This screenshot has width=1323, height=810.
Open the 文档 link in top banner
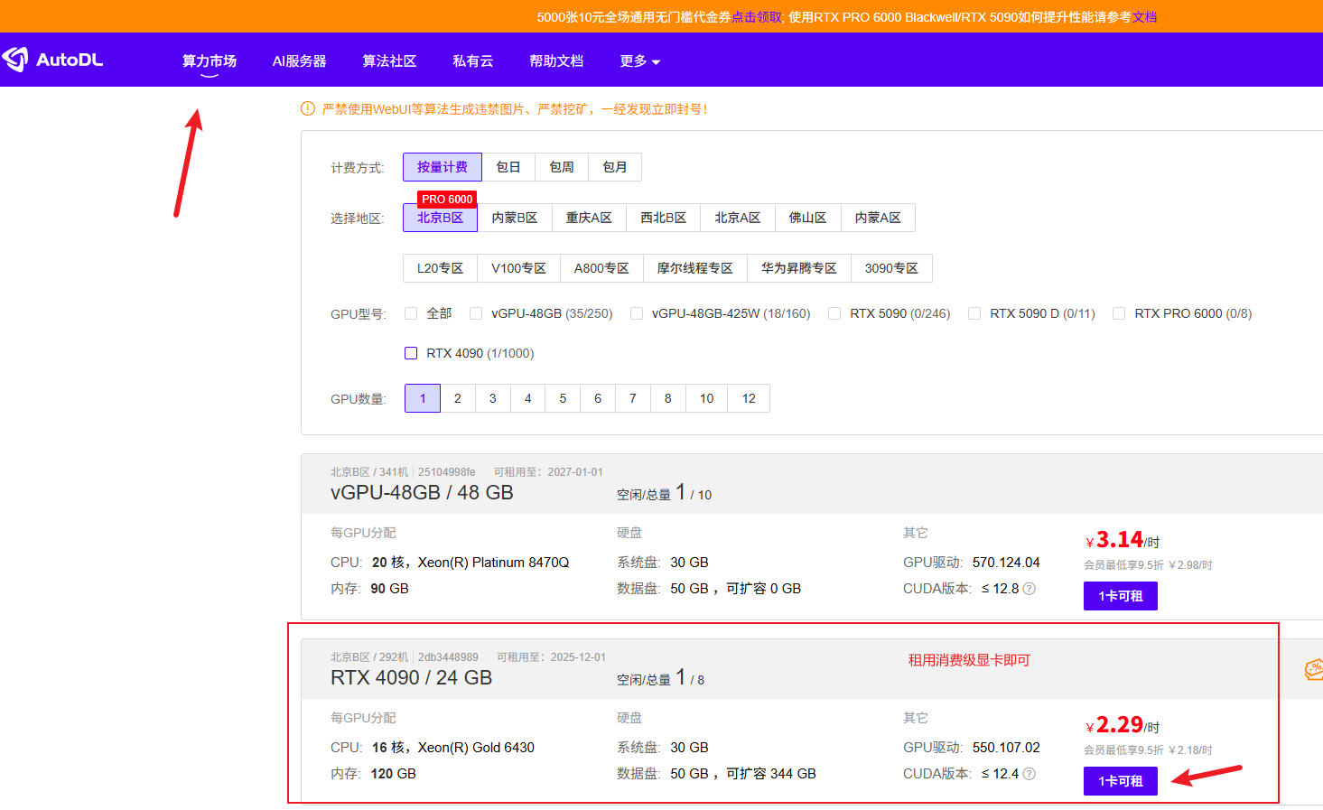tap(1144, 17)
